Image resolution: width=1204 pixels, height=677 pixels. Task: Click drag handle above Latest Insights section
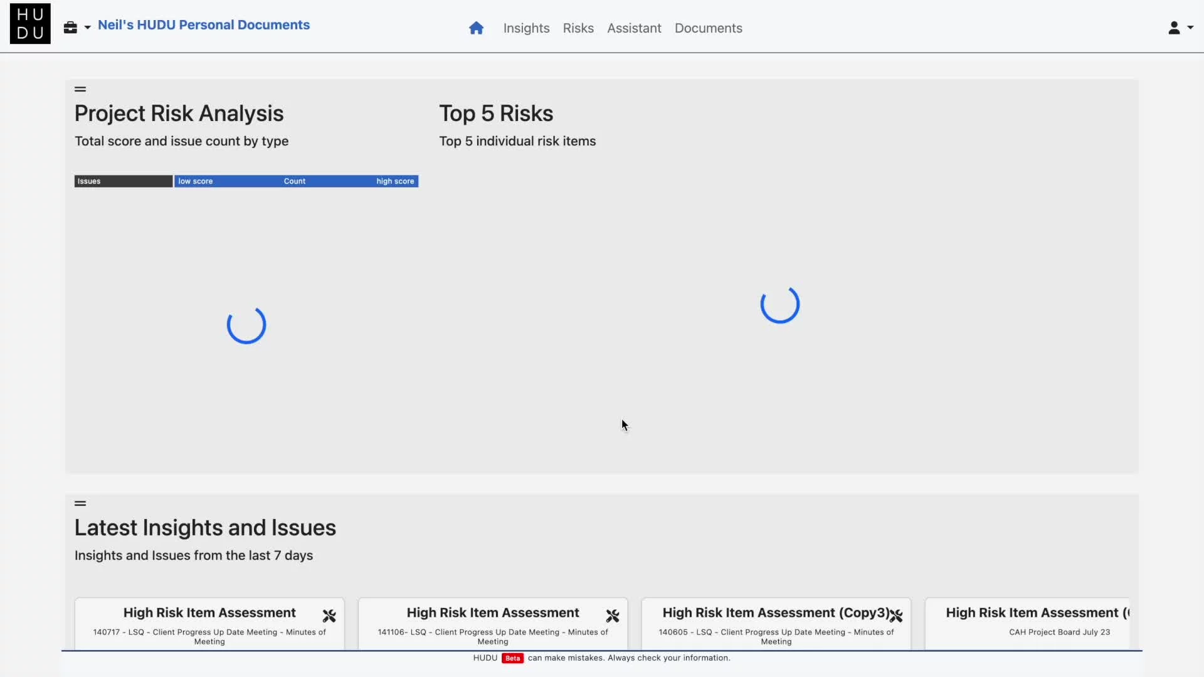click(x=80, y=503)
